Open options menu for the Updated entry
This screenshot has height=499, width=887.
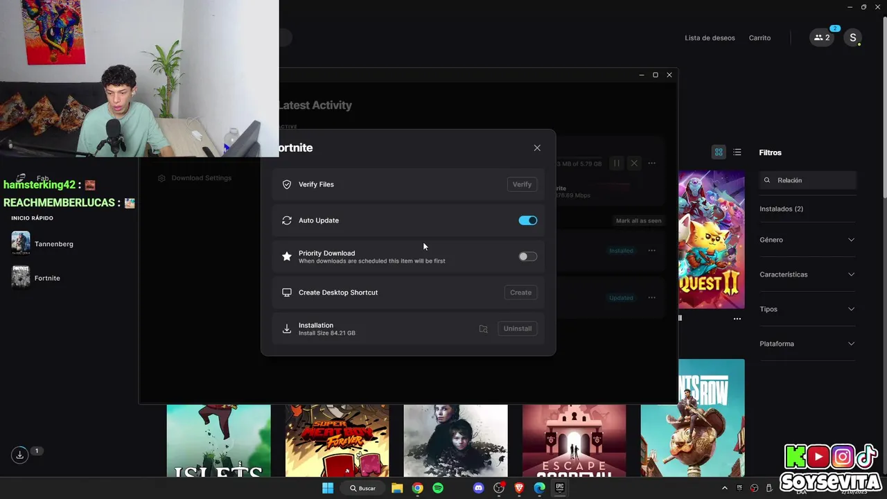[x=652, y=297]
